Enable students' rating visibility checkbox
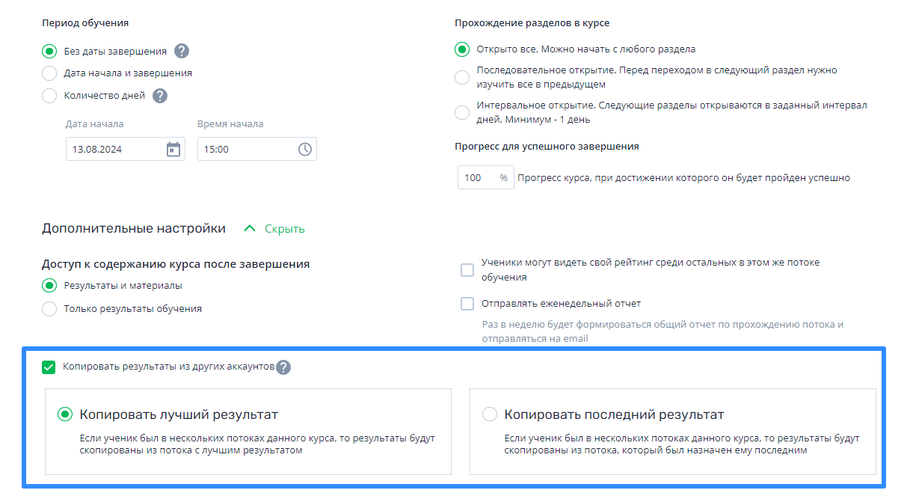 (x=467, y=270)
